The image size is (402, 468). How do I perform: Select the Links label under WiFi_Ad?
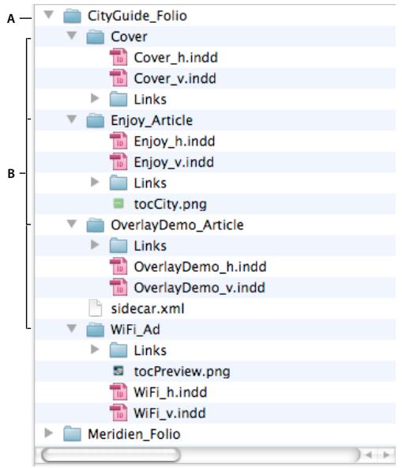coord(150,350)
